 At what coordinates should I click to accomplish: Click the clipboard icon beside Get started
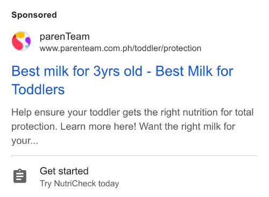pos(20,176)
